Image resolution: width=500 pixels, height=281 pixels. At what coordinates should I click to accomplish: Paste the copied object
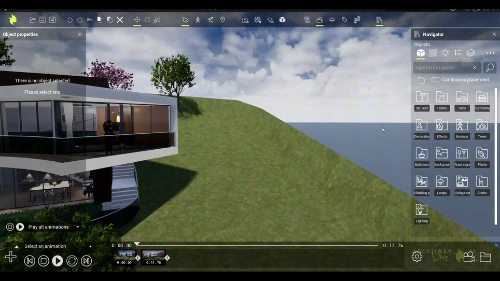point(110,20)
